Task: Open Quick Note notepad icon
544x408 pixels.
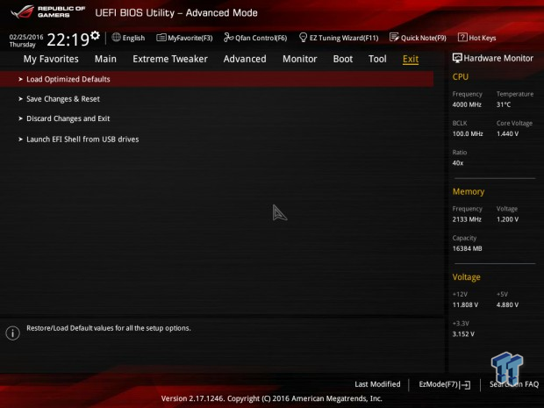Action: point(394,38)
